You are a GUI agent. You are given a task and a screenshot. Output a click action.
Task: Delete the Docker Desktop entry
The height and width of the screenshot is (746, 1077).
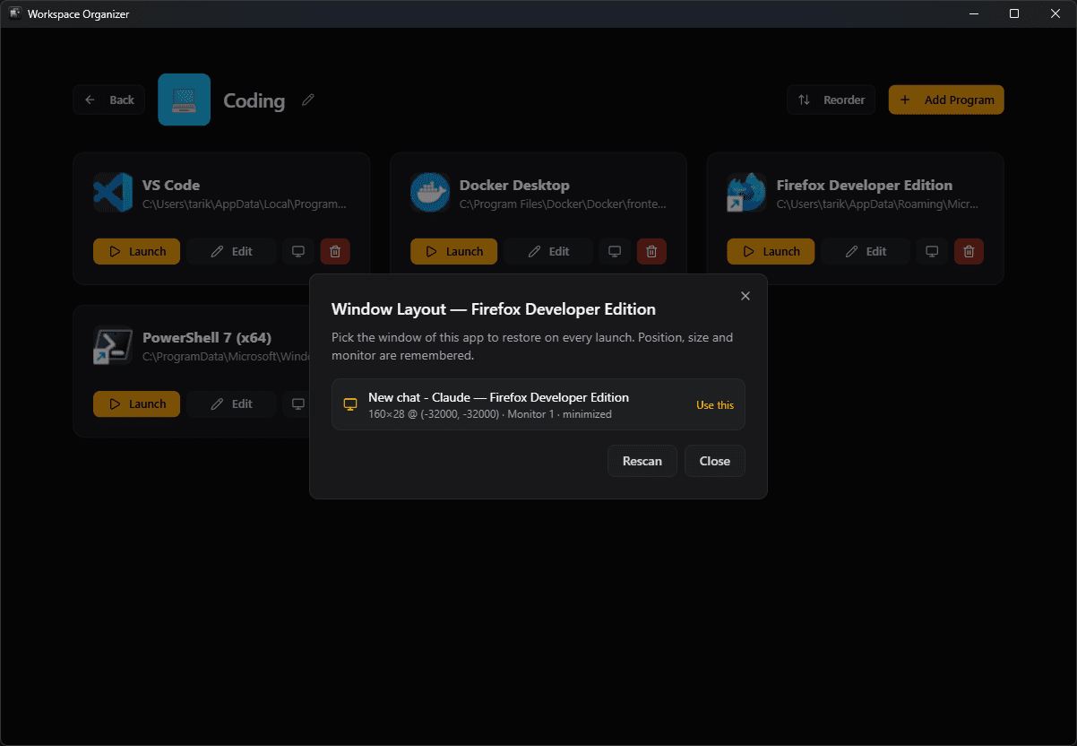click(651, 251)
